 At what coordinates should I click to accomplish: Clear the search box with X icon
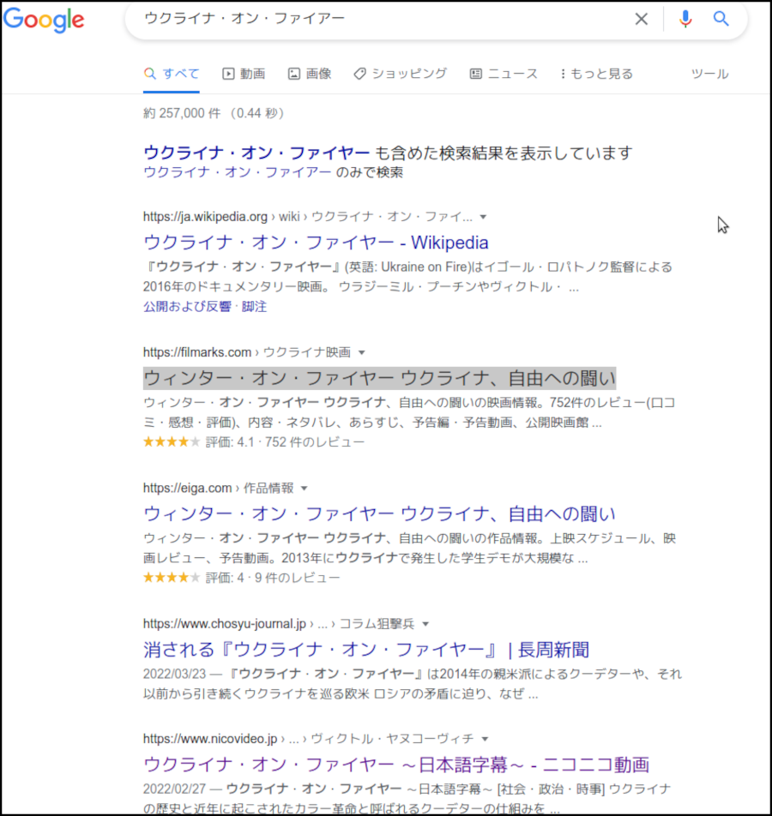(x=641, y=19)
